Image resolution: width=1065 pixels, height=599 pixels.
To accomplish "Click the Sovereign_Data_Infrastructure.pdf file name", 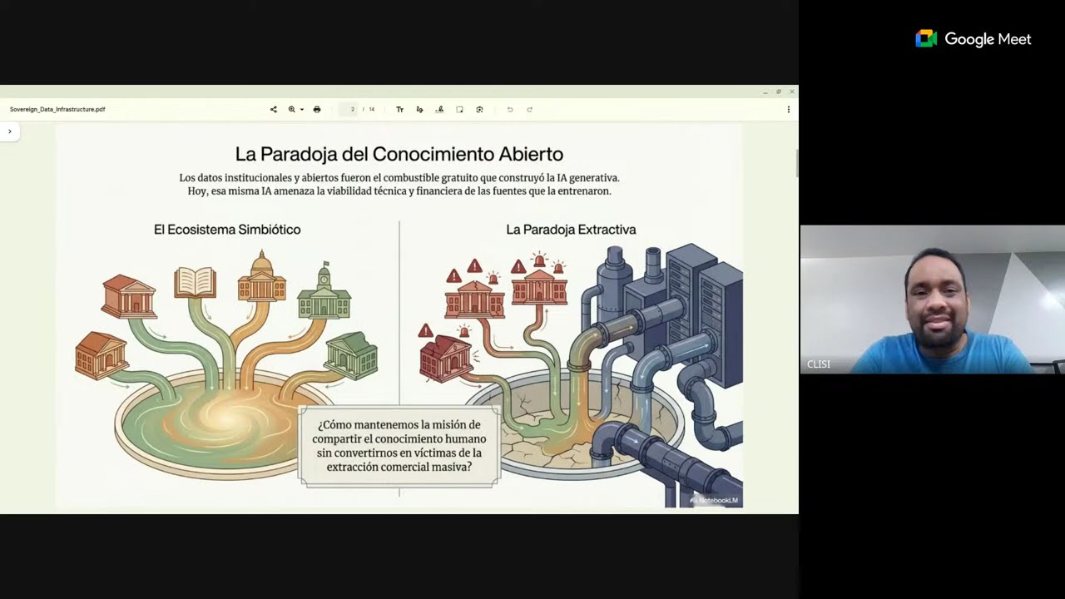I will [57, 109].
